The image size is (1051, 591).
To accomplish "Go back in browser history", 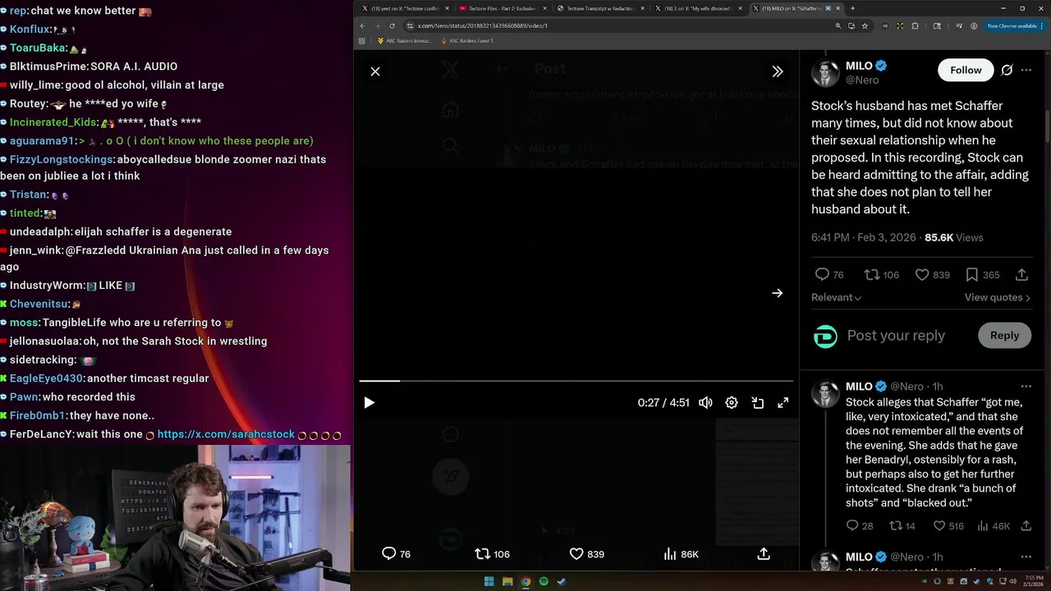I will coord(362,25).
